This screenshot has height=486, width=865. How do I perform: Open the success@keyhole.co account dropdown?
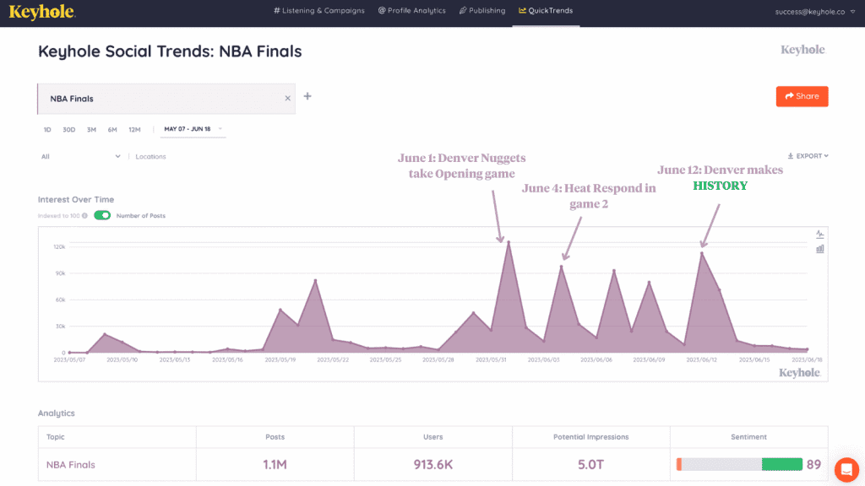[815, 12]
